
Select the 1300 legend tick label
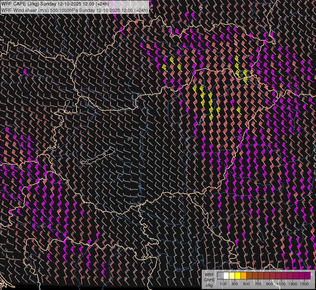click(293, 284)
